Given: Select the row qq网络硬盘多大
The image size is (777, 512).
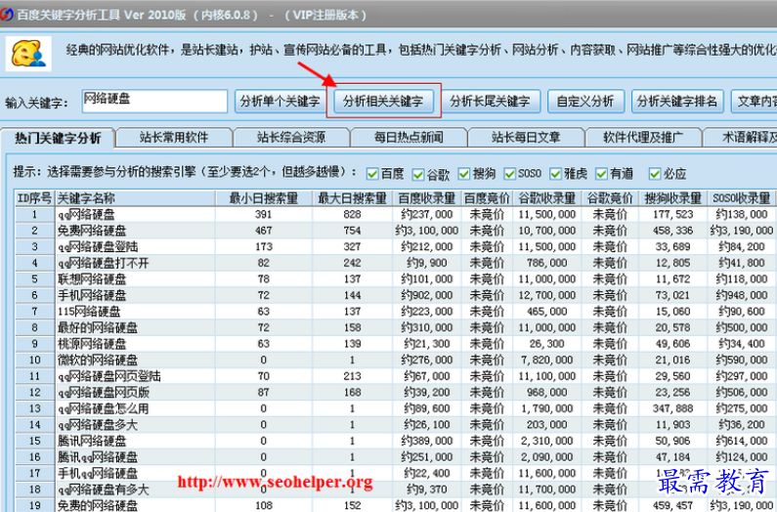Looking at the screenshot, I should tap(396, 425).
